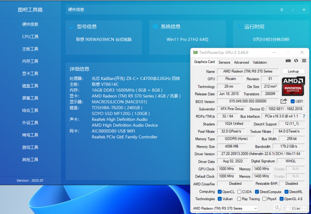Click the 16GB DDR3 1600MHz memory text
311x214 pixels.
127,90
